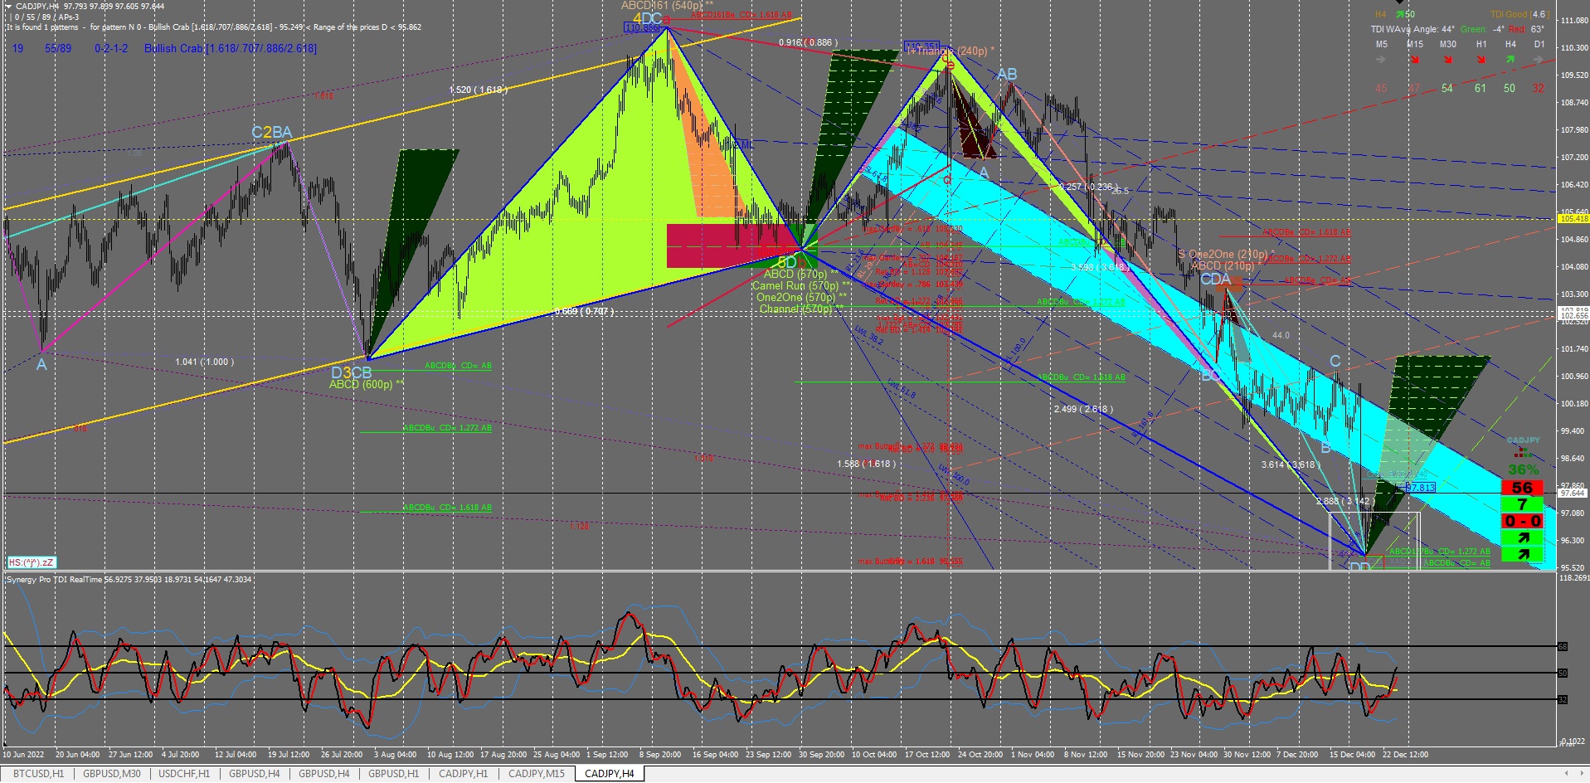Click the yellow 105.418 price level marker

pyautogui.click(x=1573, y=219)
